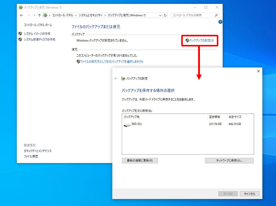Click the back arrow in the Control Panel window
Image resolution: width=276 pixels, height=206 pixels.
[x=21, y=16]
